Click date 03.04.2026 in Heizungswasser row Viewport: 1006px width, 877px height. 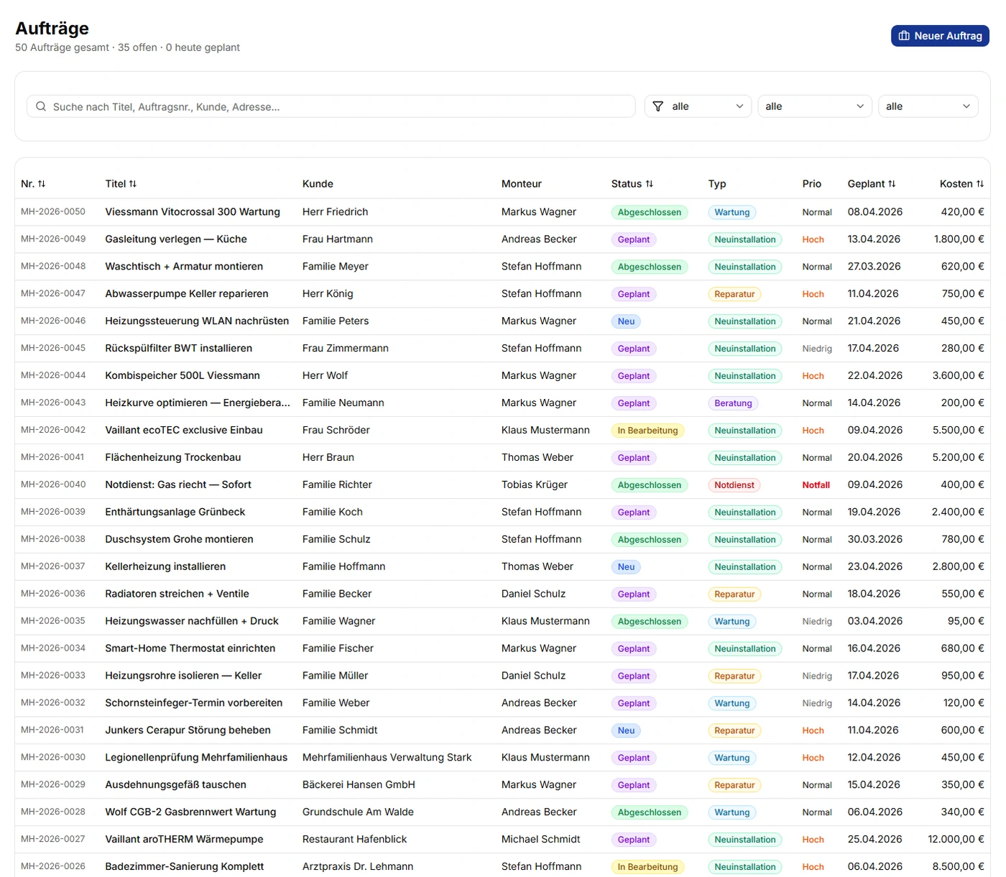click(x=874, y=622)
